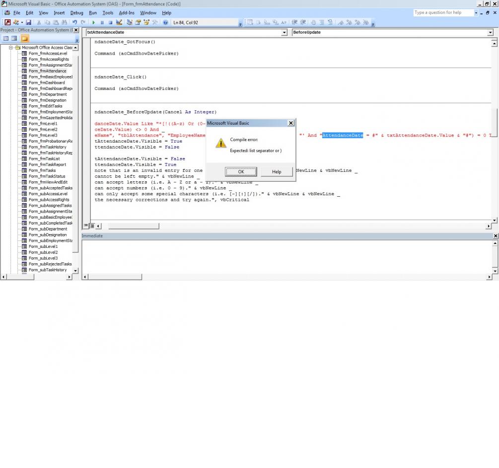Screen dimensions: 499x468
Task: Jump to Previous Bookmark icon
Action: tap(357, 22)
